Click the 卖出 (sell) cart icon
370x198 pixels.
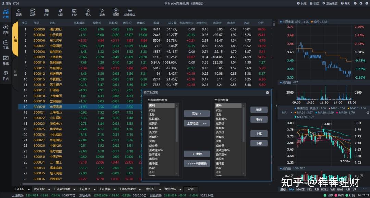(x=102, y=12)
